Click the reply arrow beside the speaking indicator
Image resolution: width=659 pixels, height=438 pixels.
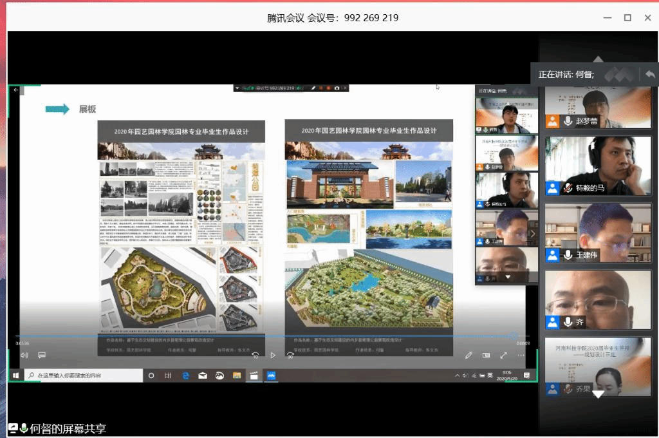click(x=650, y=75)
